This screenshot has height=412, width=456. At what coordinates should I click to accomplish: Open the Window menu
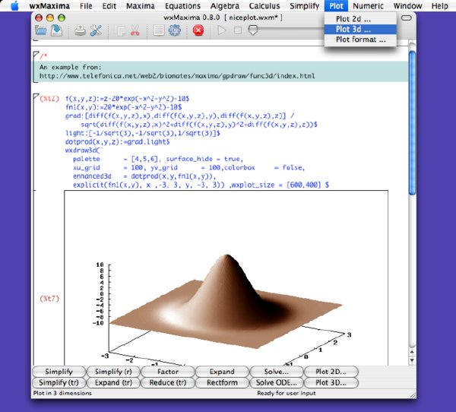(407, 6)
